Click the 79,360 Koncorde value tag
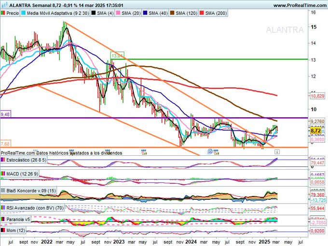The height and width of the screenshot is (246, 328). click(317, 195)
